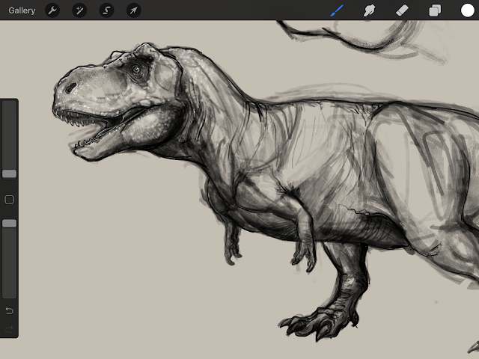Open the Layers panel
The image size is (479, 359).
tap(435, 10)
